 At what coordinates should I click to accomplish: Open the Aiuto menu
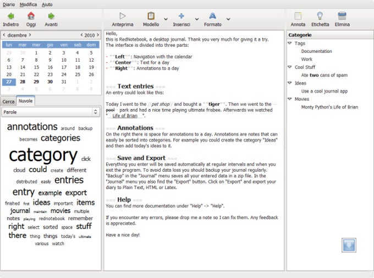47,4
